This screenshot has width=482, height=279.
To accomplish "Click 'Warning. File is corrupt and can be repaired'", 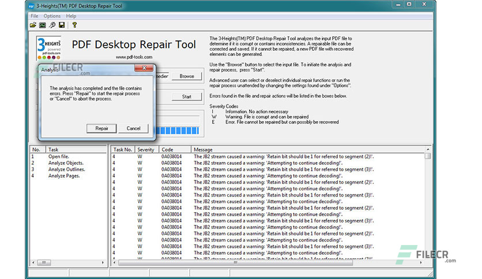I will pyautogui.click(x=267, y=117).
